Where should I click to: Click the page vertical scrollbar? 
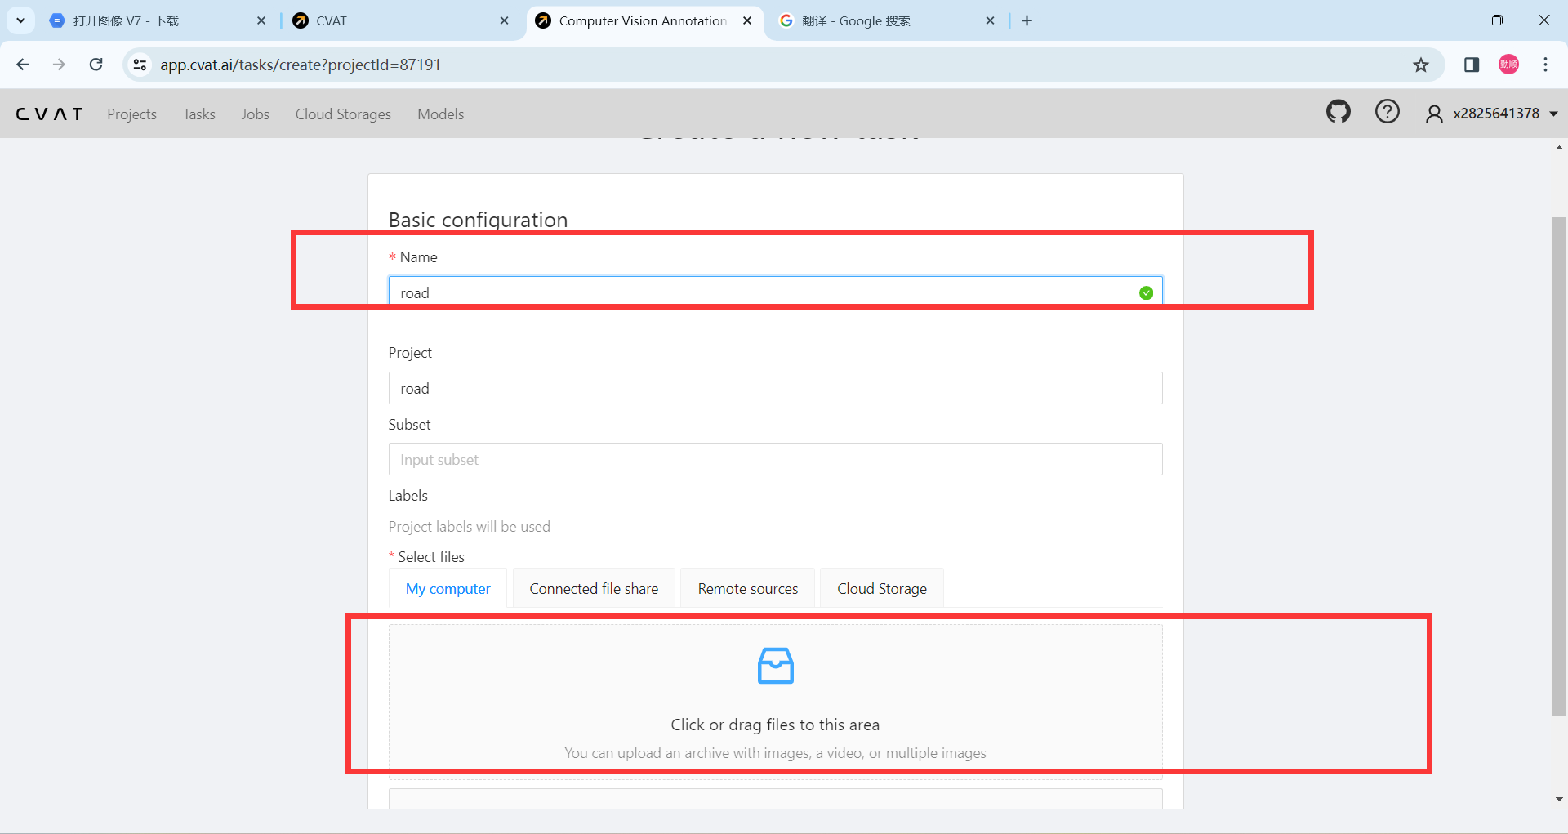click(x=1559, y=466)
